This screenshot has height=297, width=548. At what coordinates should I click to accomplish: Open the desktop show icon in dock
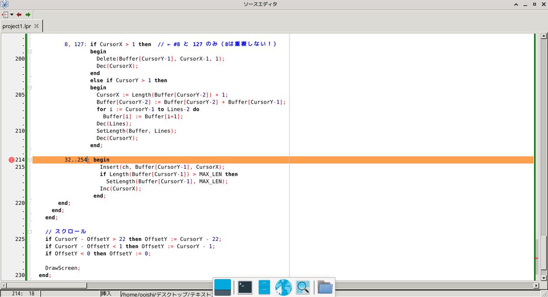point(223,287)
